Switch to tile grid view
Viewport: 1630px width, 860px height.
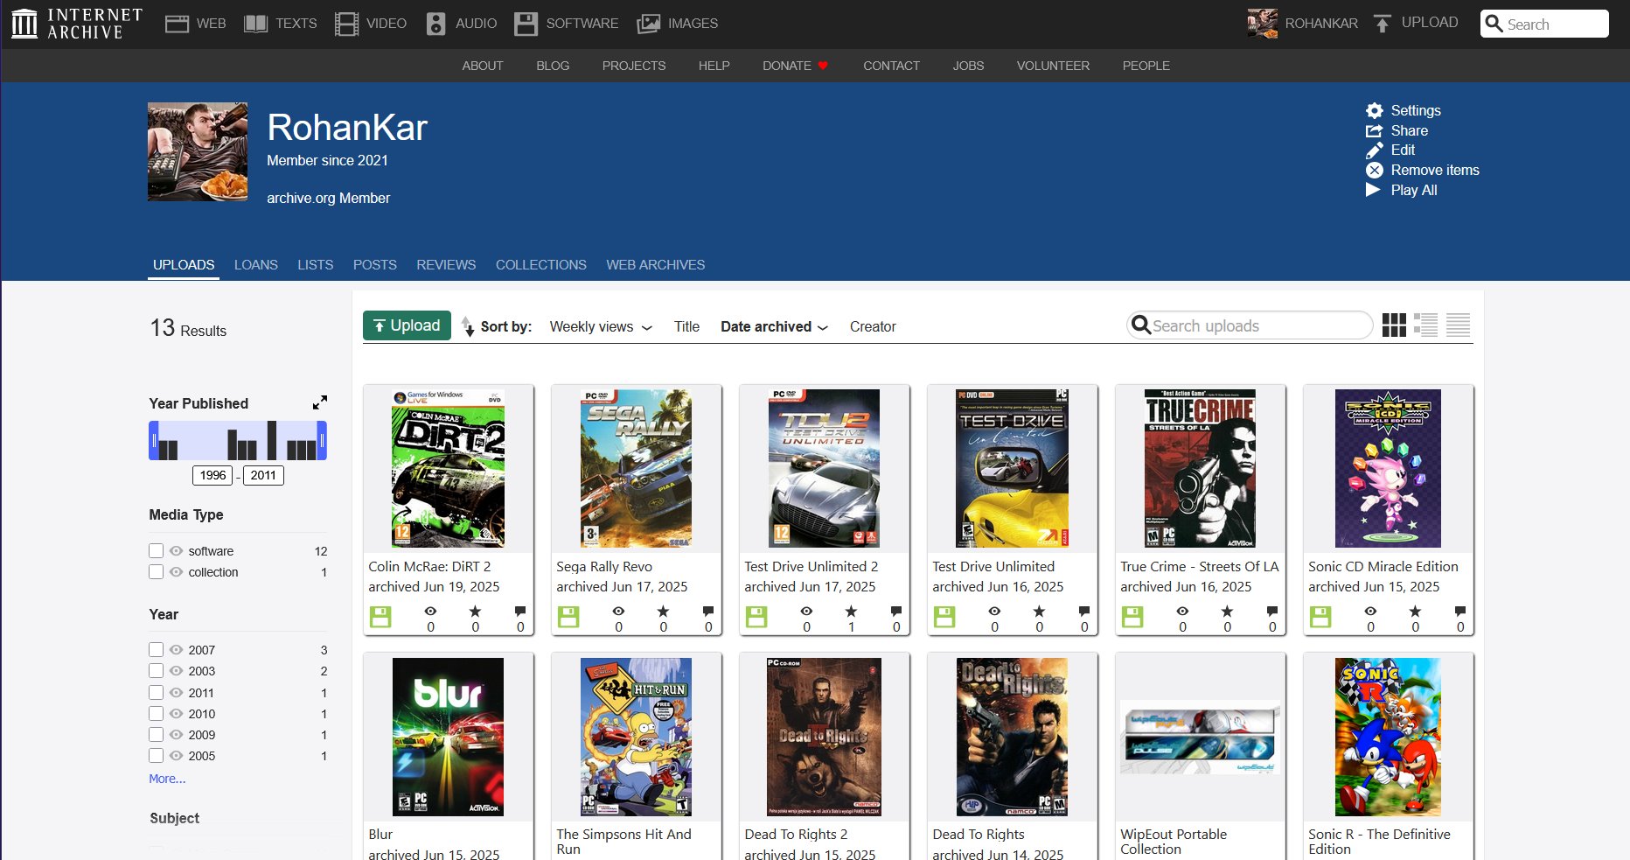click(1394, 325)
